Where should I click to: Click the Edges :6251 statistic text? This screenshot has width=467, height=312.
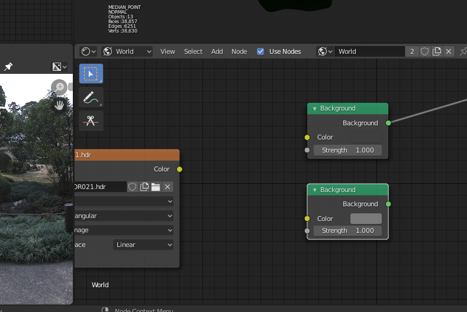(x=122, y=26)
